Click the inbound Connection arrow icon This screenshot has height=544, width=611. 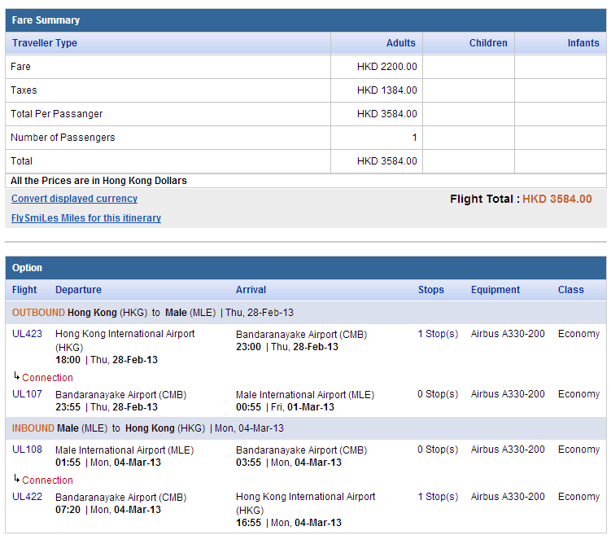click(x=16, y=479)
